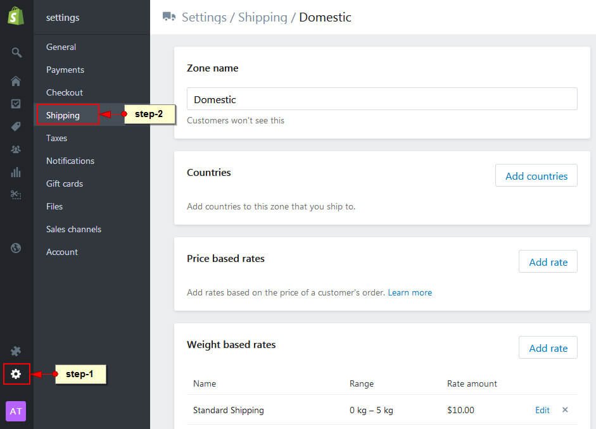Select Shipping in settings menu

(x=63, y=115)
